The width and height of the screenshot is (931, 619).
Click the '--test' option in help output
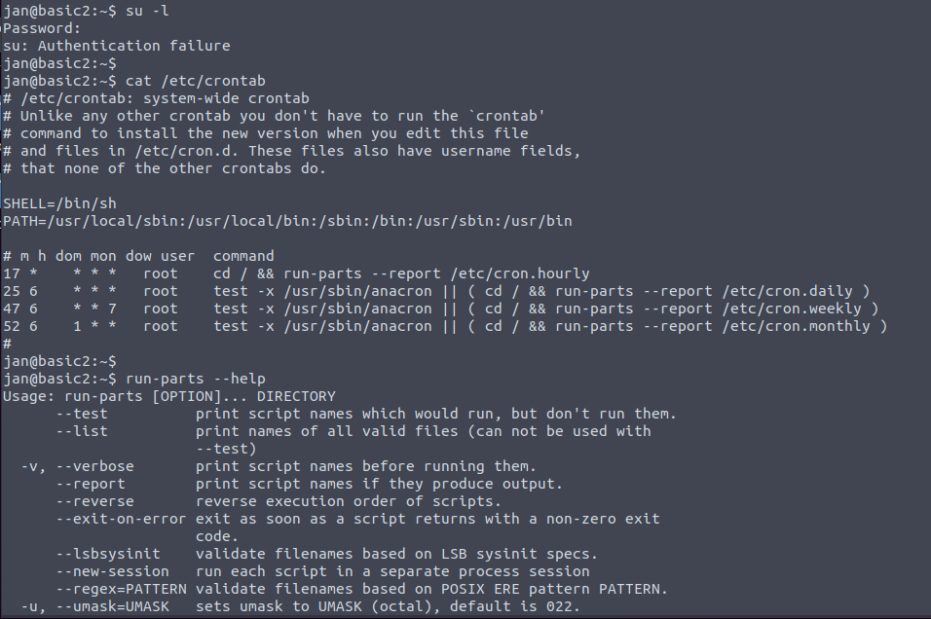click(x=82, y=414)
